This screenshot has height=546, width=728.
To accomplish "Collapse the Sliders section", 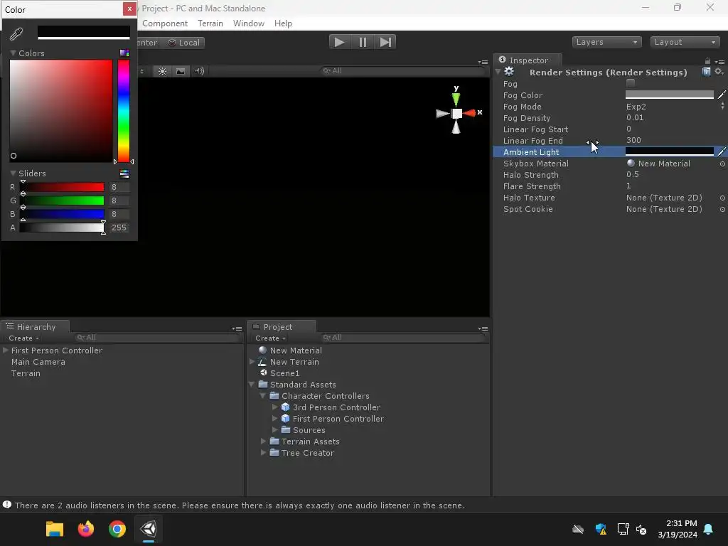I will [x=13, y=173].
